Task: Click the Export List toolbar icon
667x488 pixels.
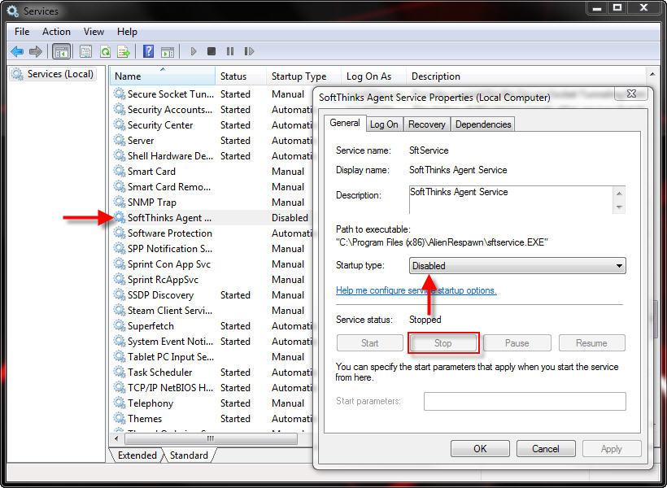Action: pyautogui.click(x=124, y=51)
